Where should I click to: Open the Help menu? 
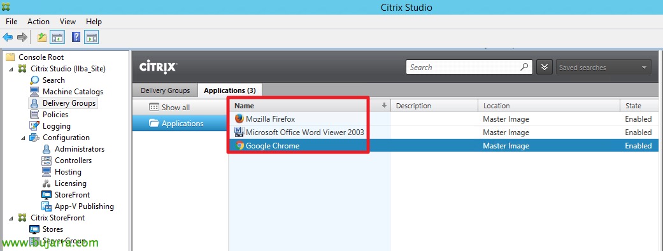[x=94, y=21]
